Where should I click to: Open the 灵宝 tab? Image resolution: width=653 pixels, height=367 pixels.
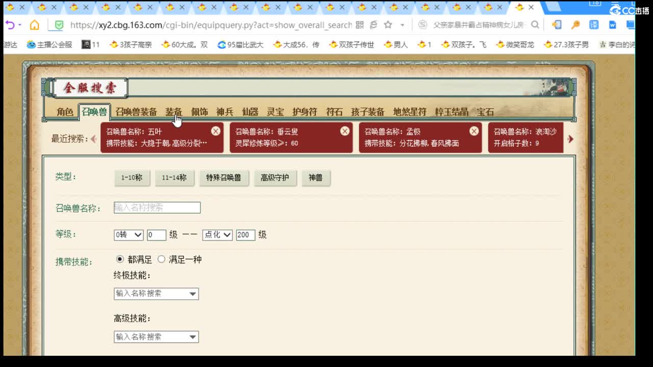pos(275,112)
